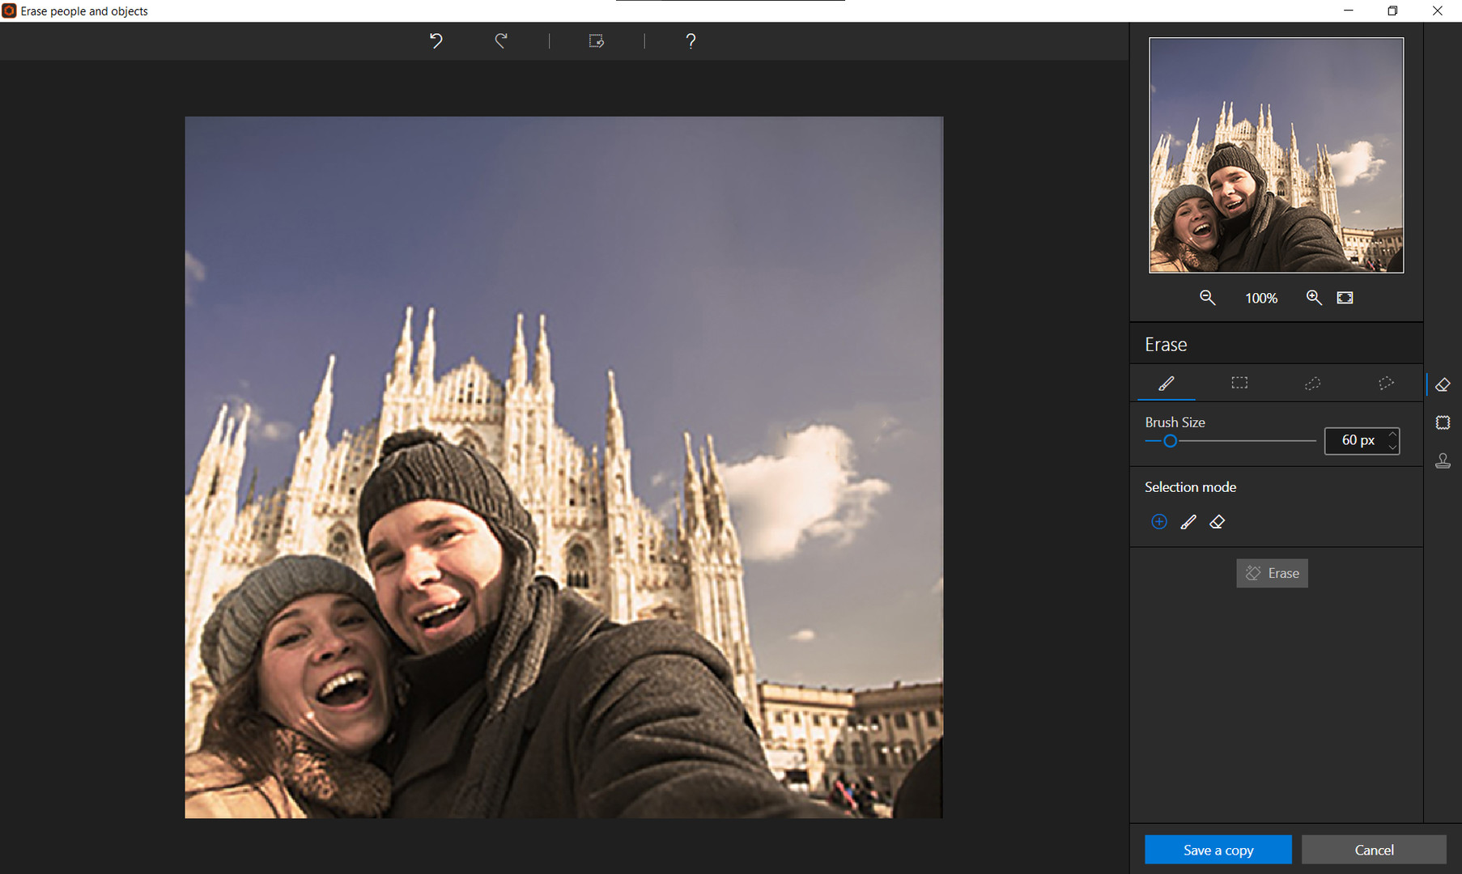This screenshot has height=874, width=1462.
Task: Select the Eraser tool tab in the sidebar
Action: point(1443,384)
